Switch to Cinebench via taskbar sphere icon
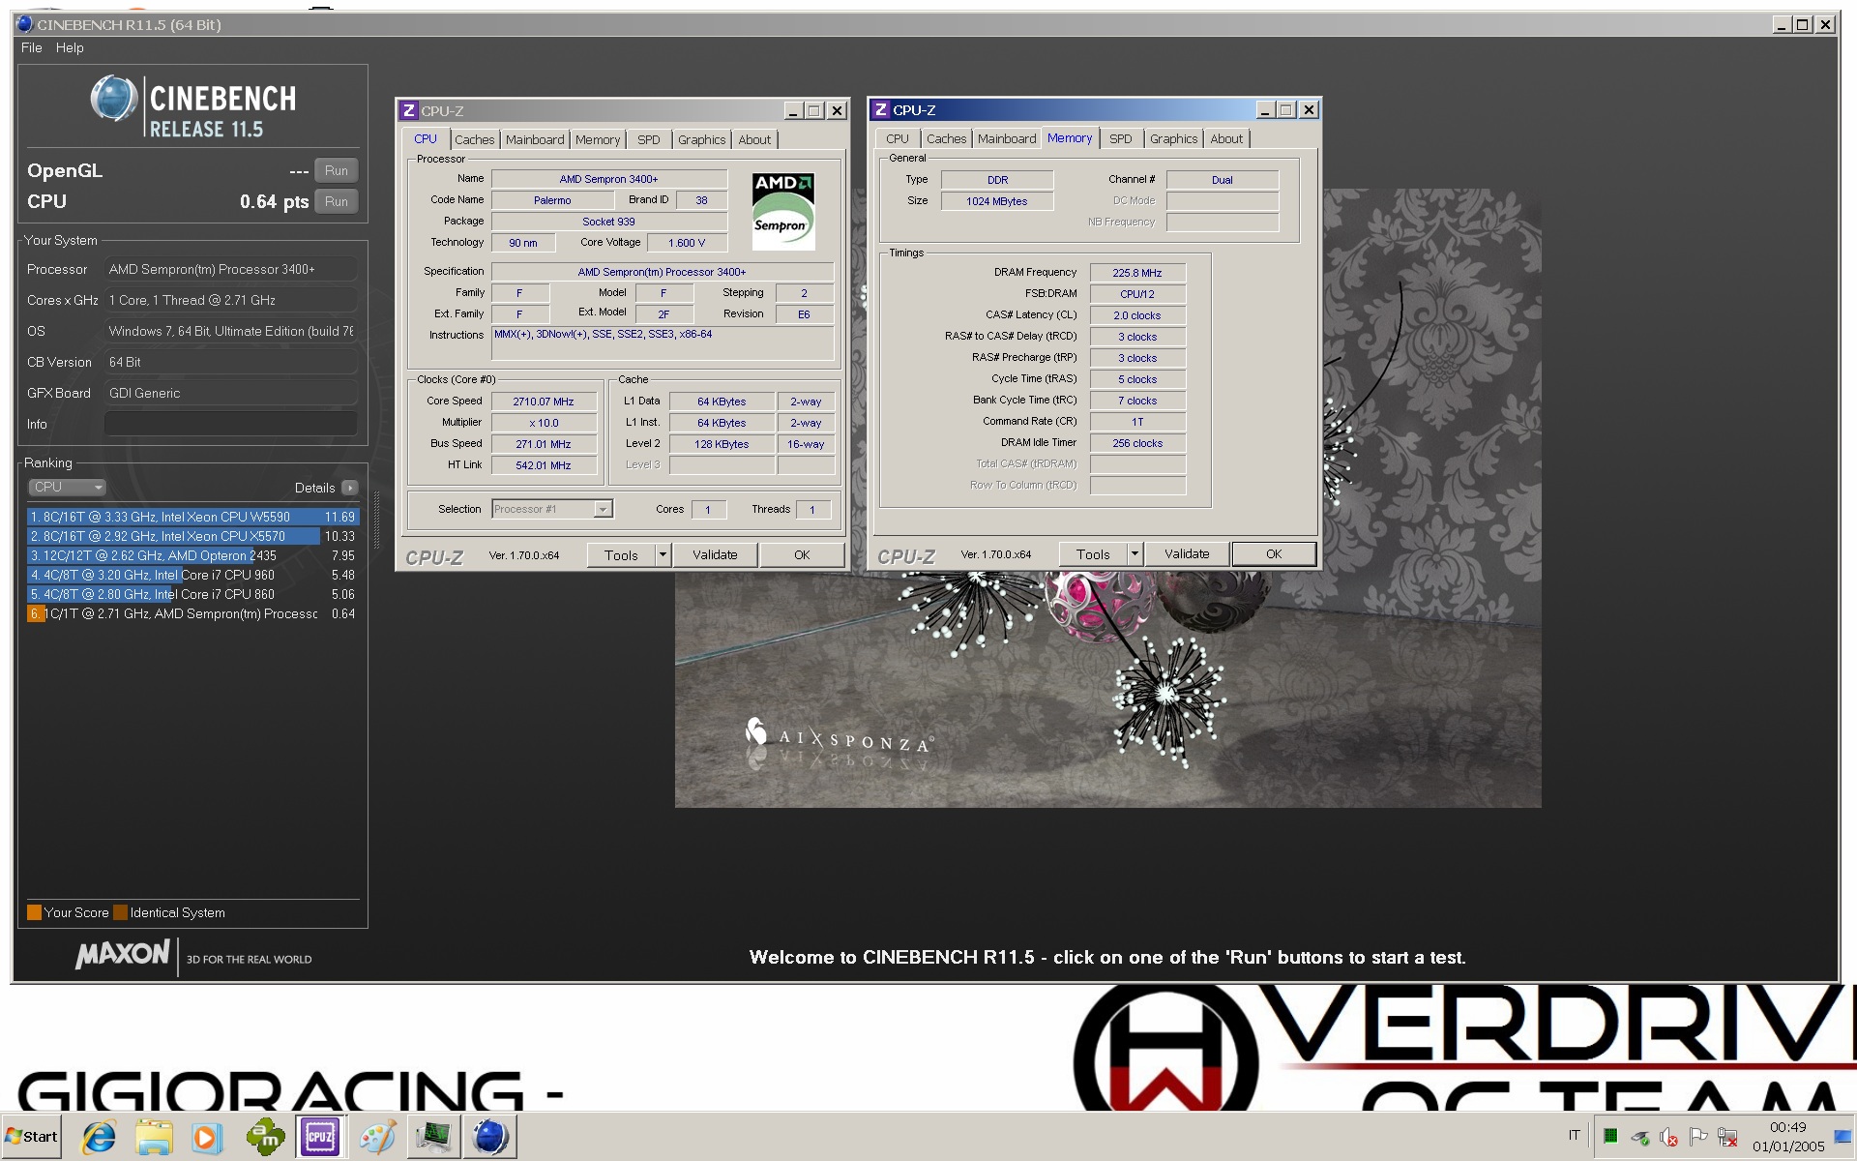This screenshot has width=1857, height=1161. point(491,1137)
